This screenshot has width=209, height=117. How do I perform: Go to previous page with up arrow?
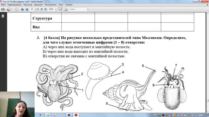[23, 9]
